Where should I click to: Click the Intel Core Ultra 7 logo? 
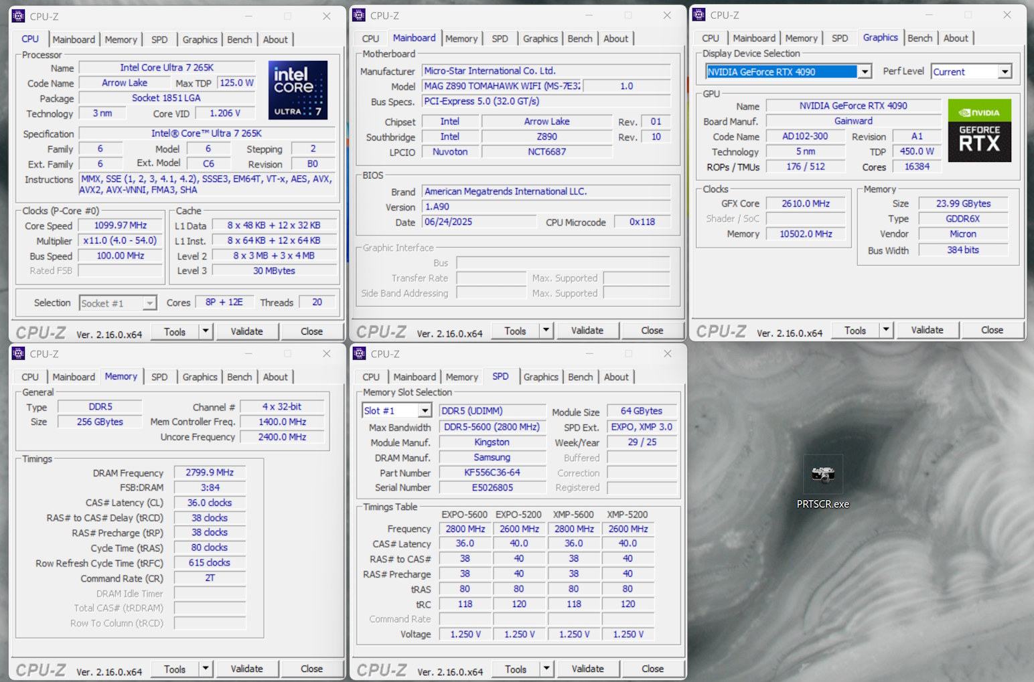298,90
